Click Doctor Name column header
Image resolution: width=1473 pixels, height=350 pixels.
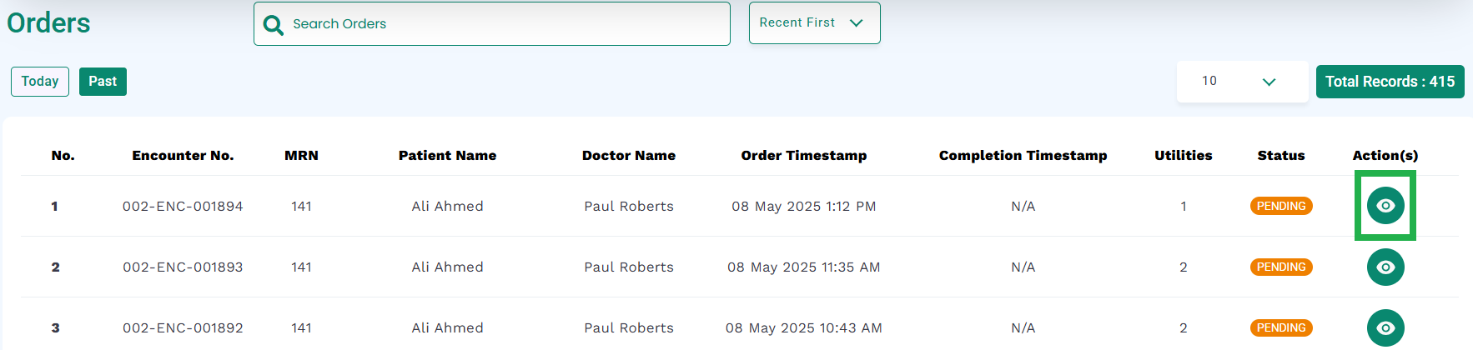coord(629,155)
